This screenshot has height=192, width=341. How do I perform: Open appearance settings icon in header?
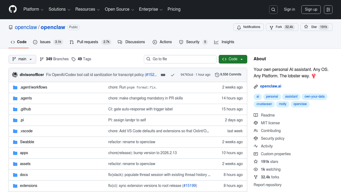pyautogui.click(x=328, y=10)
